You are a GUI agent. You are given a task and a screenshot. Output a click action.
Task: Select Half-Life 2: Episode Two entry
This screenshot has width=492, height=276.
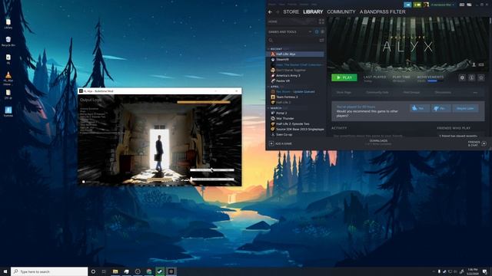coord(295,123)
